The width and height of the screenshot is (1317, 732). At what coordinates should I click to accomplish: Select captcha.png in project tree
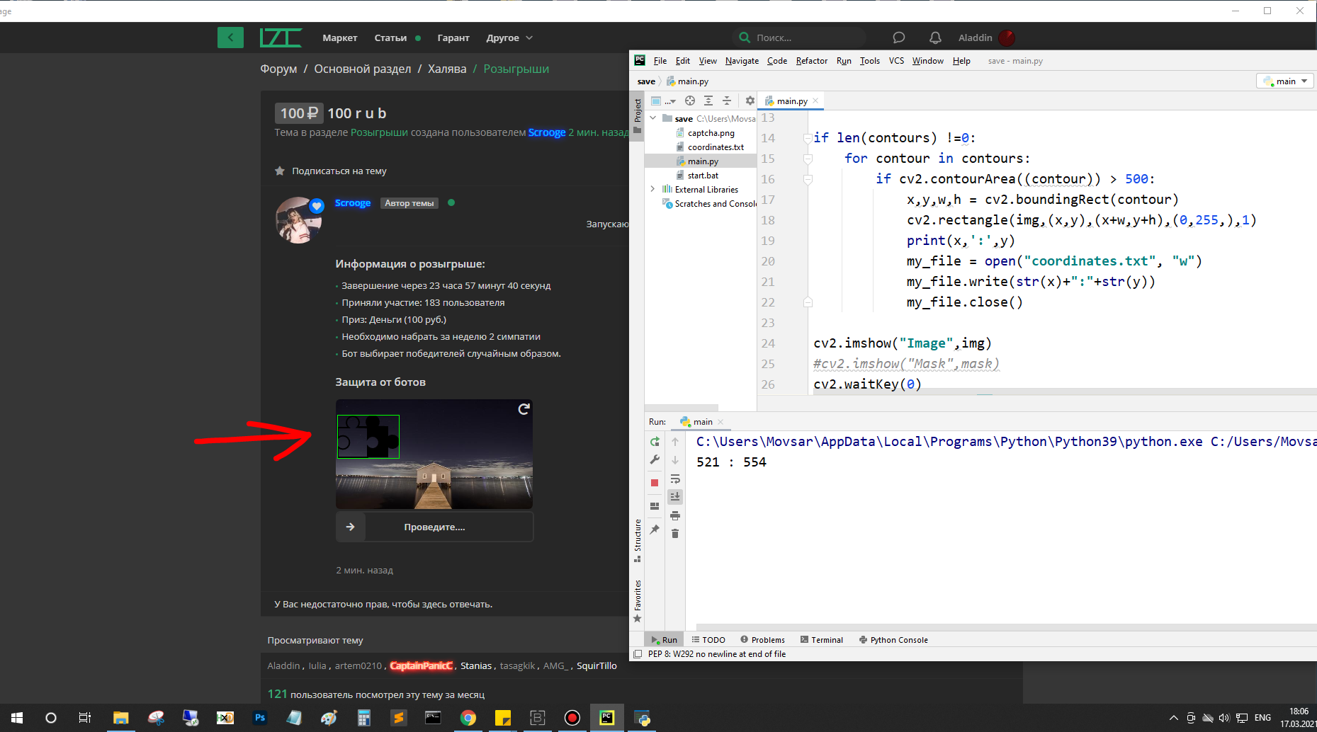711,133
